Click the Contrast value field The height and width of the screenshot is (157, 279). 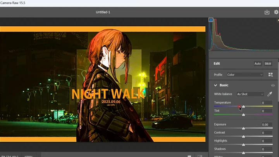coord(267,133)
